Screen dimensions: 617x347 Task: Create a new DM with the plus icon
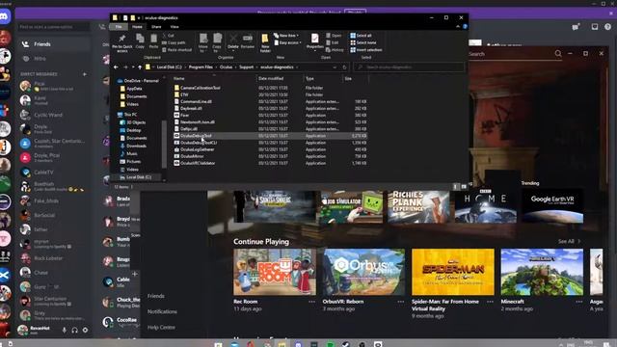(x=85, y=74)
